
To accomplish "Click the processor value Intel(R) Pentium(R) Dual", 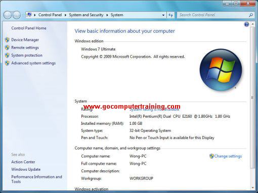I will (x=180, y=116).
